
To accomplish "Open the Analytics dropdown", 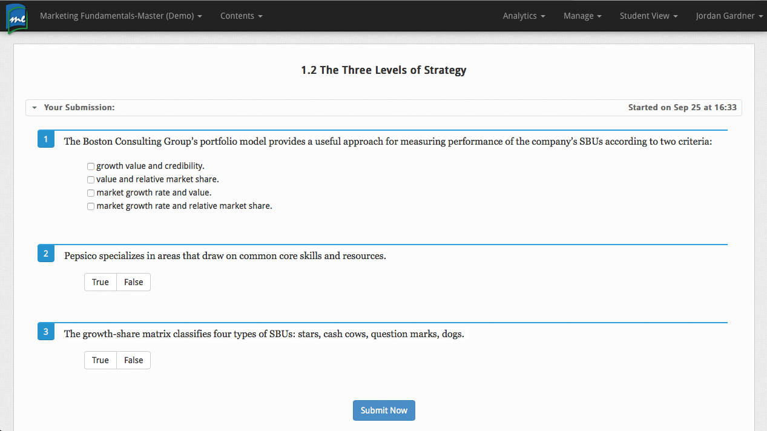I will (523, 16).
